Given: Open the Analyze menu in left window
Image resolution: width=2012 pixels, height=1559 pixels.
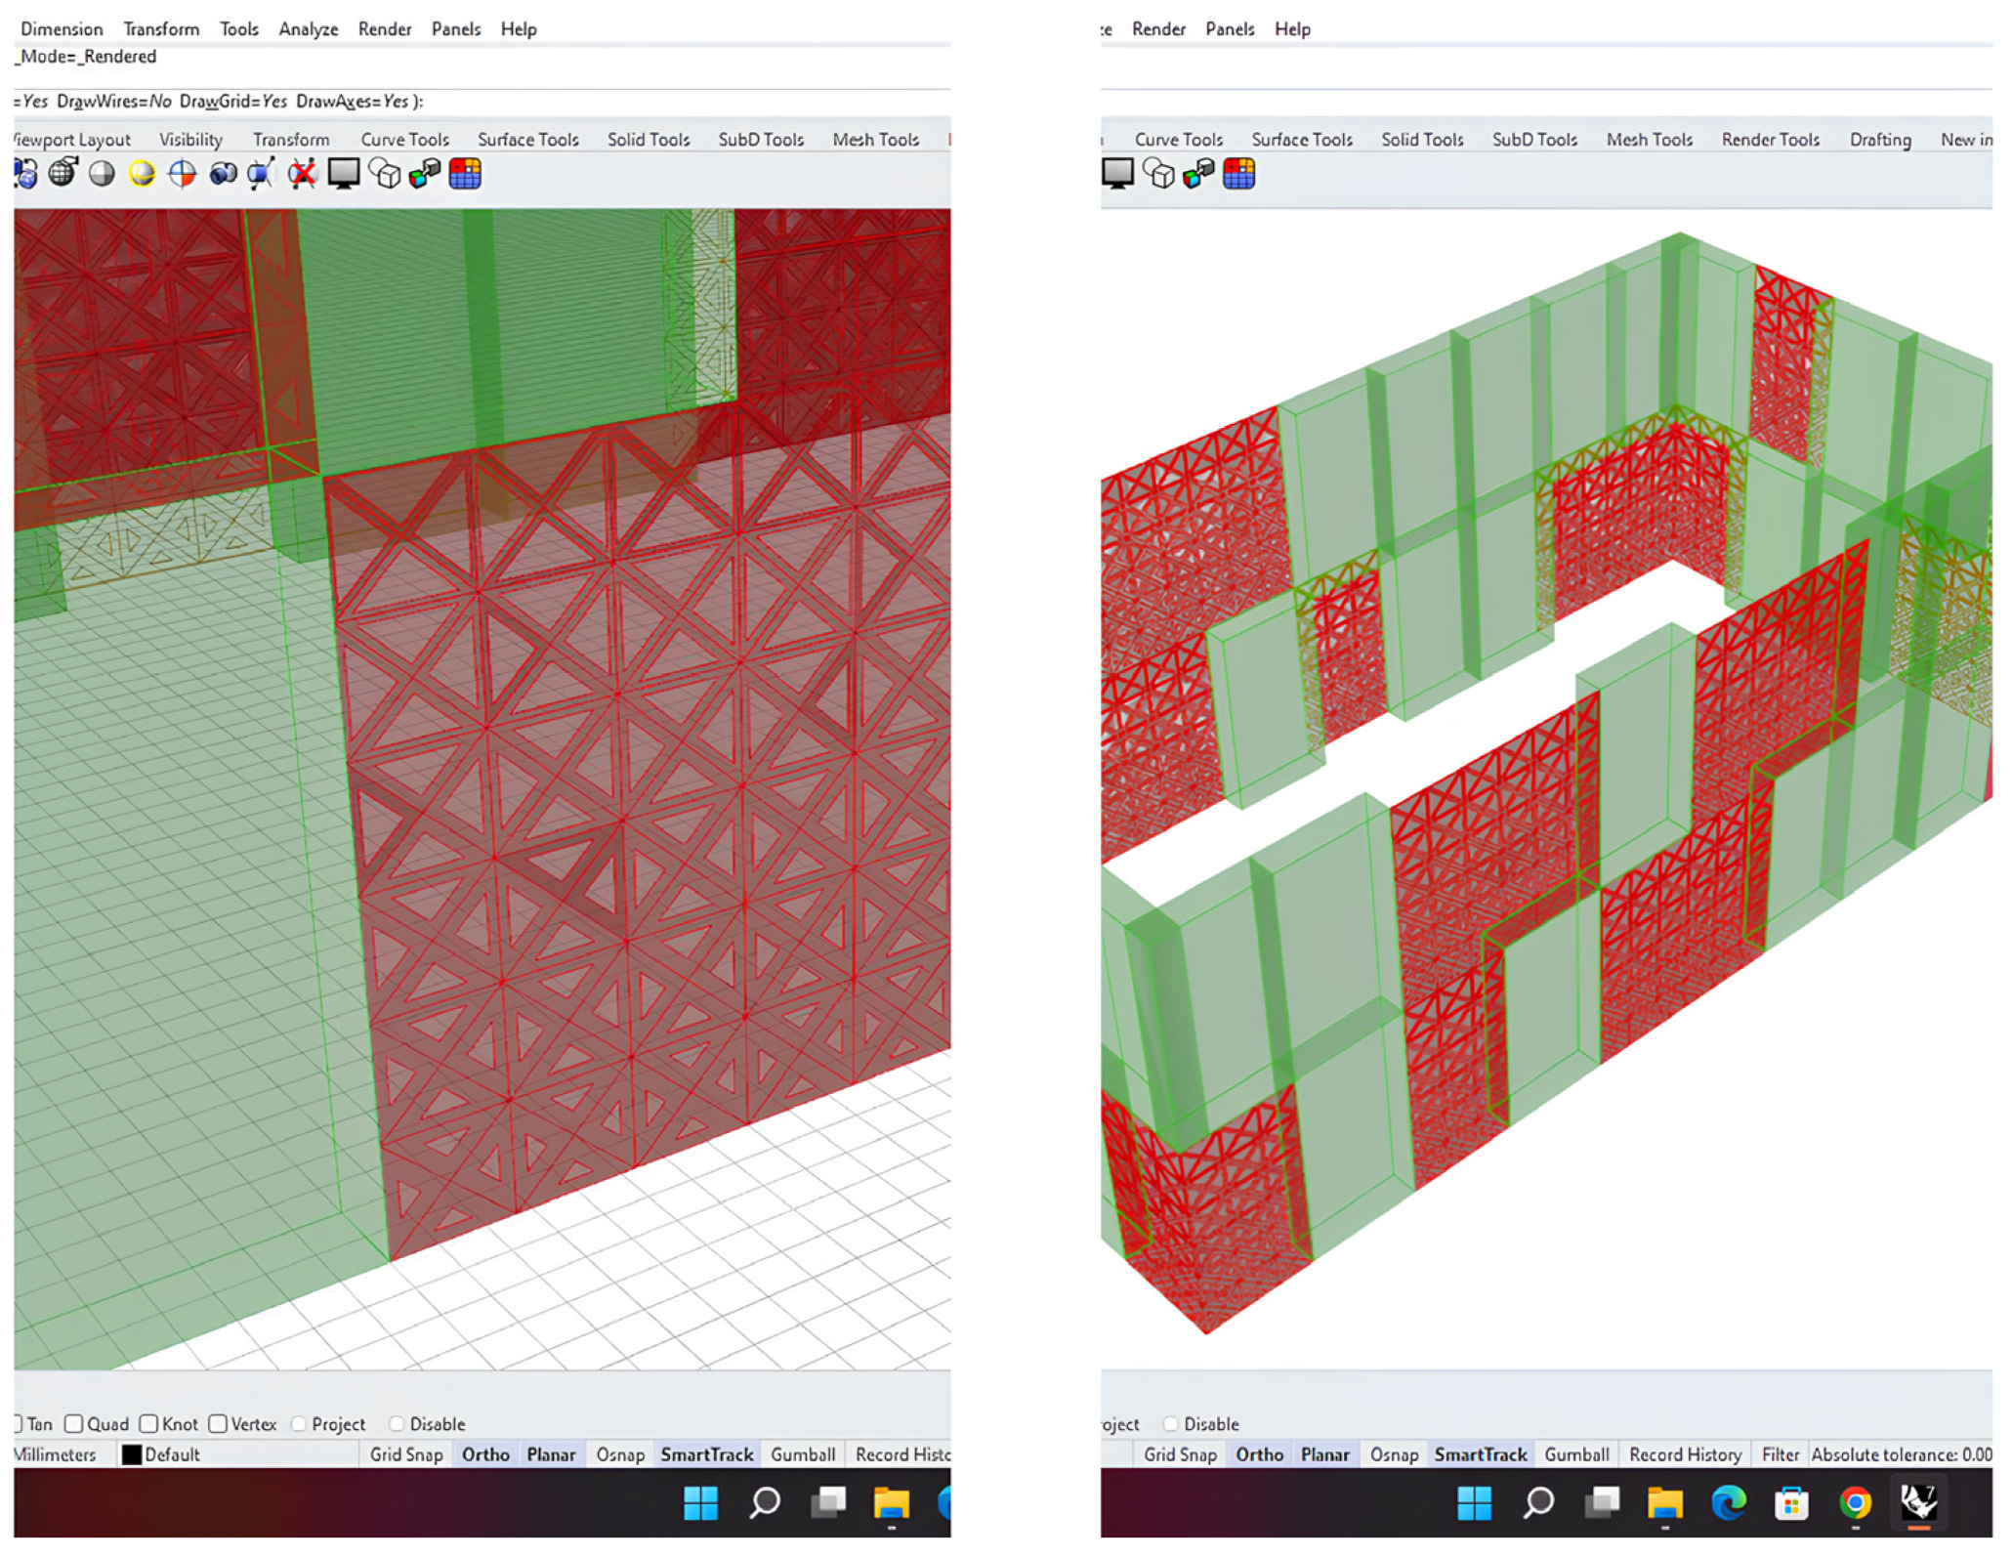Looking at the screenshot, I should click(x=309, y=29).
